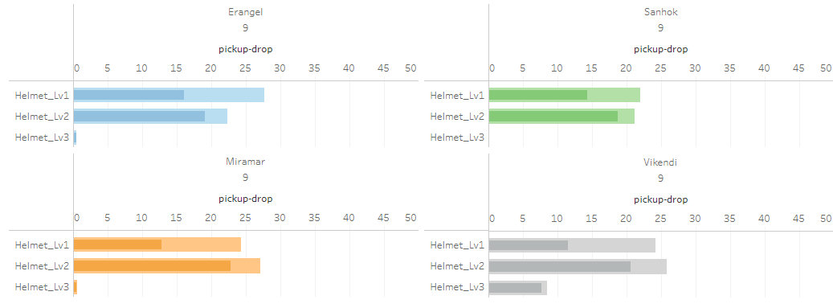Viewport: 833px width, 308px height.
Task: Select the Helmet_Lv1 label in Miramar chart
Action: [x=42, y=244]
